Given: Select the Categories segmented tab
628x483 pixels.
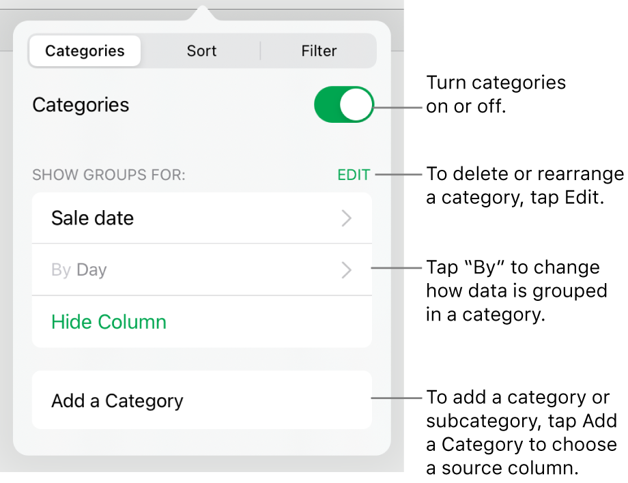Looking at the screenshot, I should pyautogui.click(x=85, y=50).
